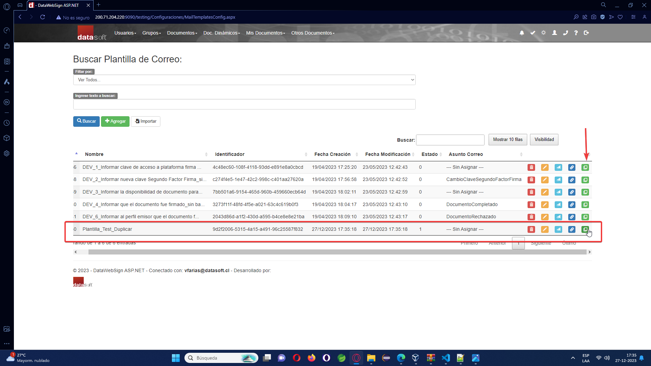The image size is (651, 366).
Task: Click the checkmark icon in header
Action: pyautogui.click(x=533, y=33)
